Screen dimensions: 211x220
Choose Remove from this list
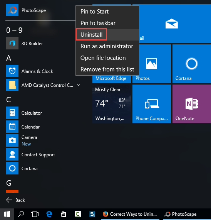click(107, 69)
